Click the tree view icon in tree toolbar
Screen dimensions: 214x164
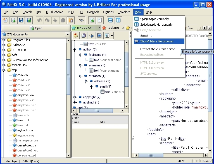point(107,36)
